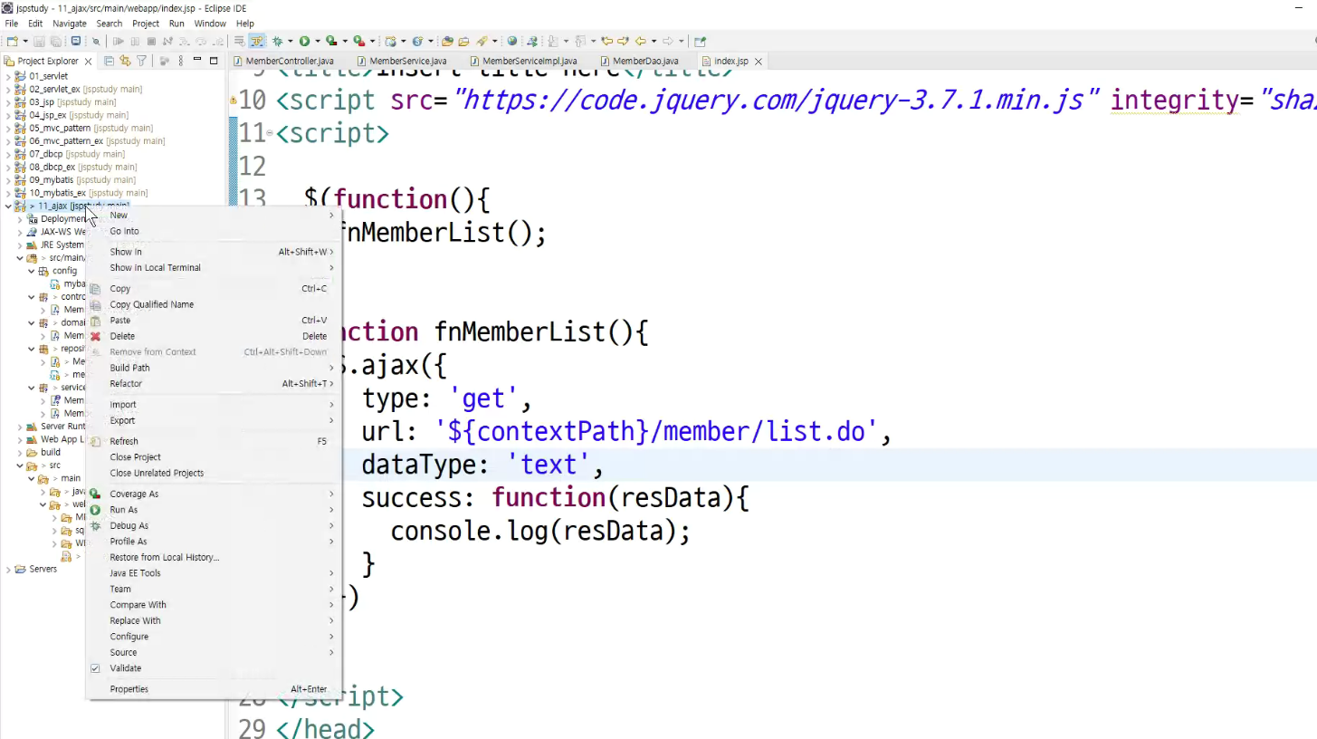Toggle Link with Editor in Project Explorer
Screen dimensions: 1317x739
pos(126,61)
